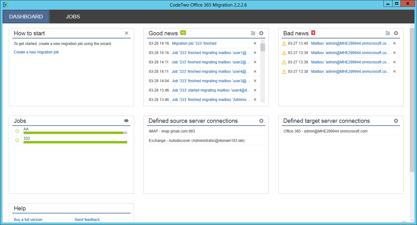Click the Bad news 4 count badge

pos(313,32)
